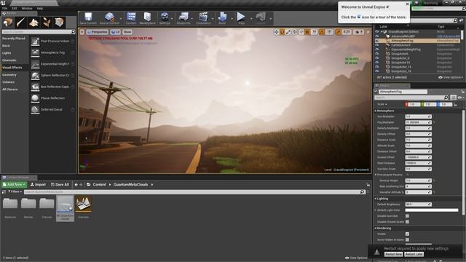Open View Options in World Outliner
466x262 pixels.
click(x=451, y=78)
